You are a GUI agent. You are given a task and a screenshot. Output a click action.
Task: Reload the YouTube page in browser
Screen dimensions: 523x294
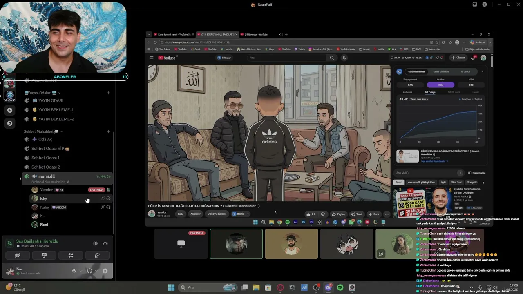pyautogui.click(x=155, y=42)
